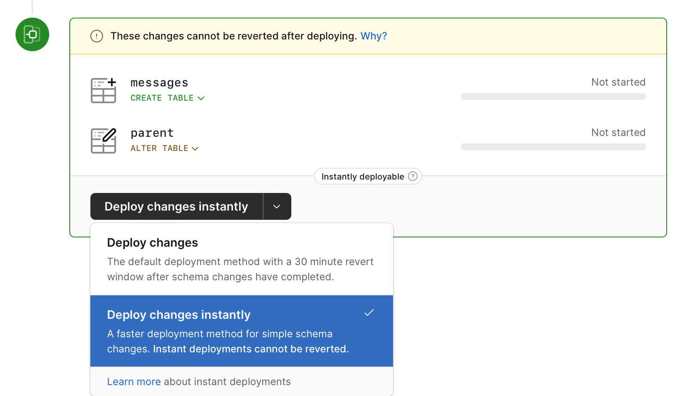Click the Not started status for messages
The width and height of the screenshot is (681, 396).
click(618, 82)
